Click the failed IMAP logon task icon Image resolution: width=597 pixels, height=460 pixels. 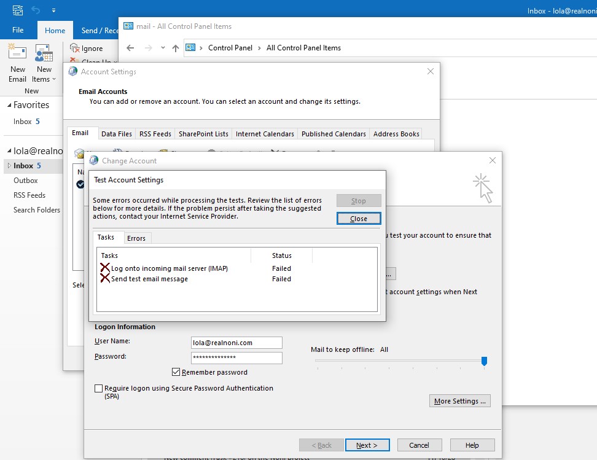[104, 268]
